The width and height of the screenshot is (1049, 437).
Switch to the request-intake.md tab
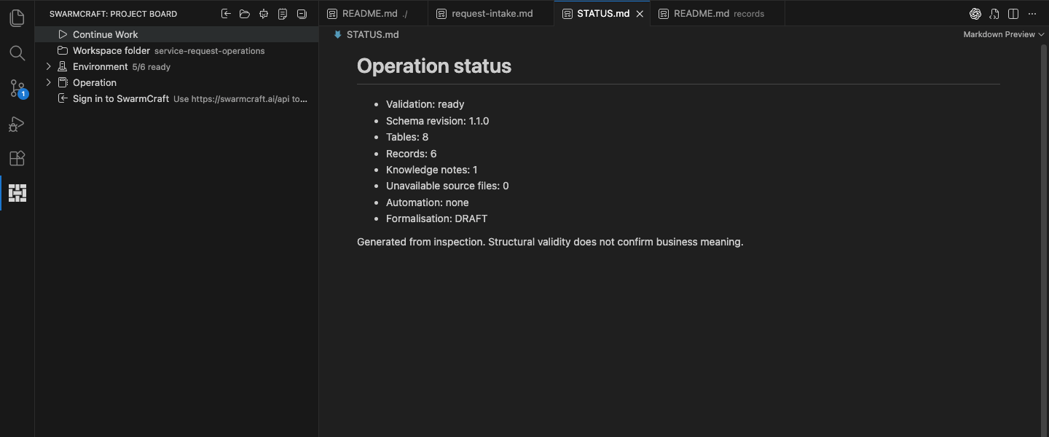coord(491,14)
